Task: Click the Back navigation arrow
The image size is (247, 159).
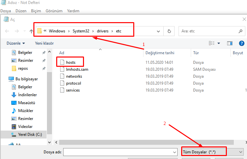Action: tap(7, 31)
